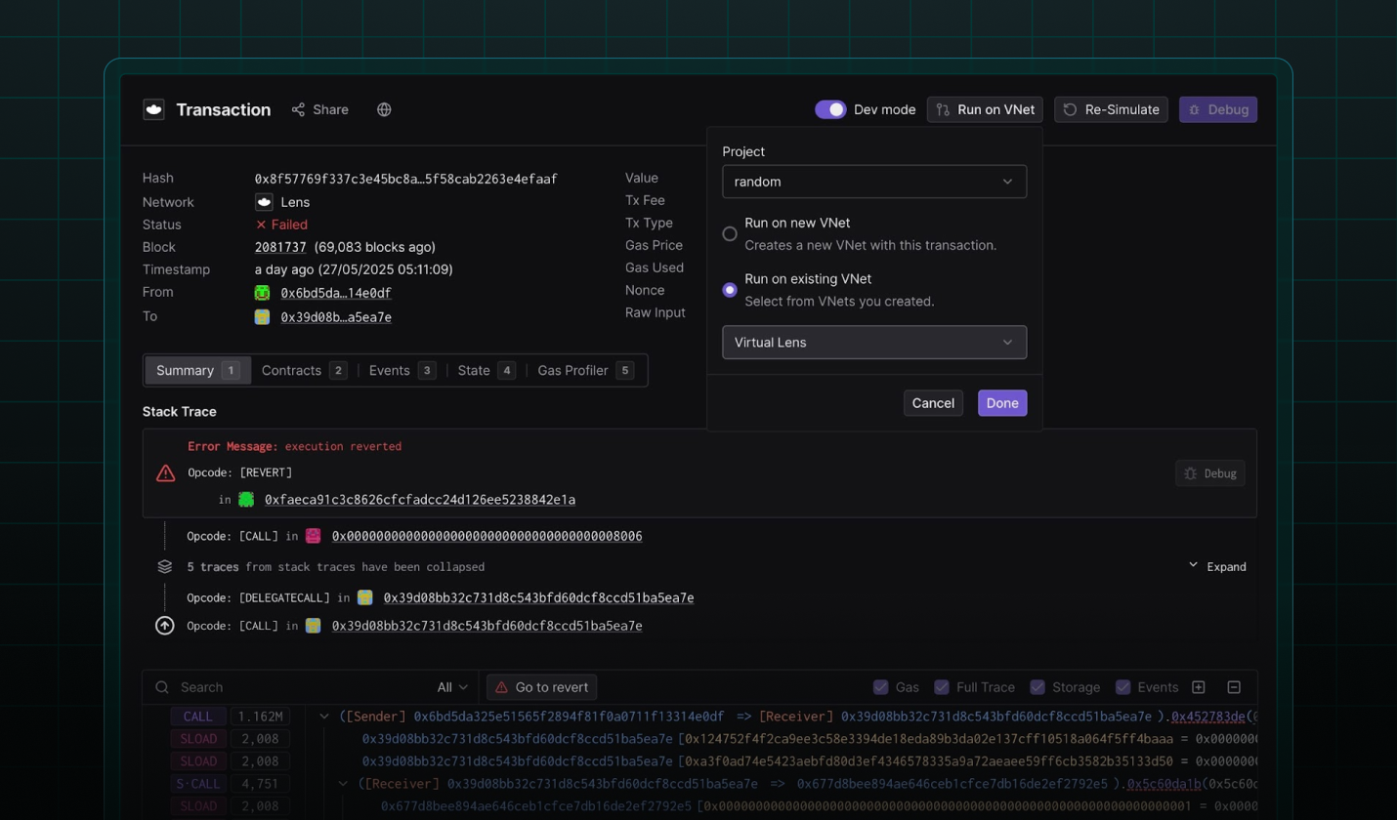
Task: Open the Events tab
Action: [401, 370]
